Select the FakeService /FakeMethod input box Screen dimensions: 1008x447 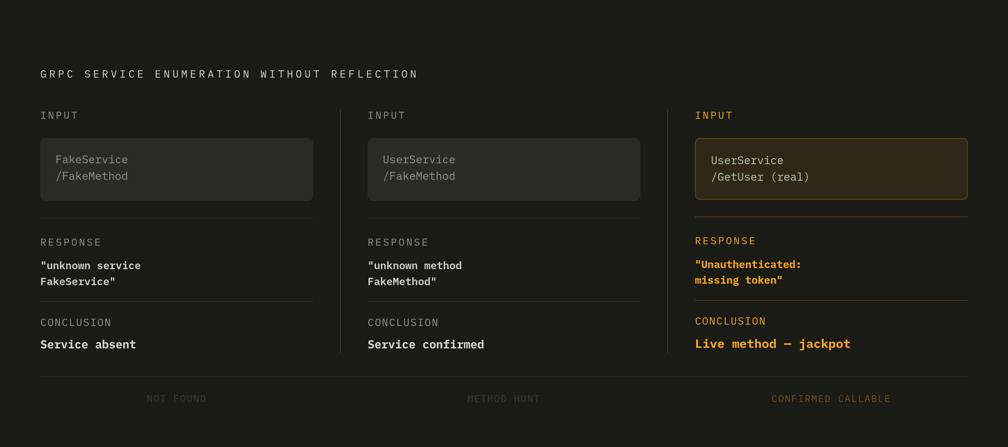(x=176, y=169)
